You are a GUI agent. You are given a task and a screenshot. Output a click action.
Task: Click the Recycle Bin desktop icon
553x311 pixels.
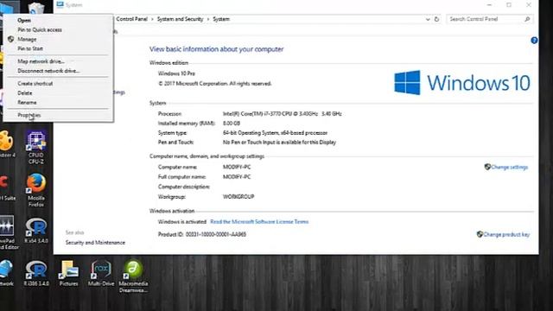tap(36, 8)
